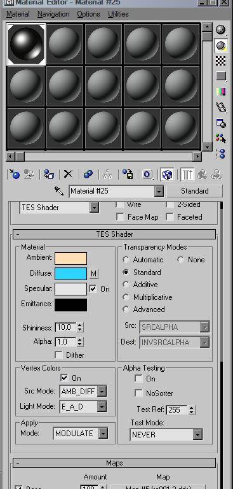The image size is (233, 489).
Task: Click Go Forward to Sibling icon
Action: click(216, 174)
